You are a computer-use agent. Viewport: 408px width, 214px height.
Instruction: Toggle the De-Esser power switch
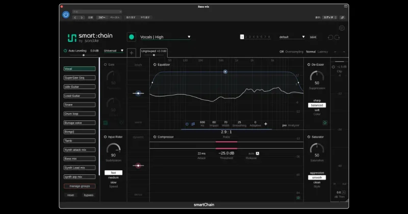[309, 65]
